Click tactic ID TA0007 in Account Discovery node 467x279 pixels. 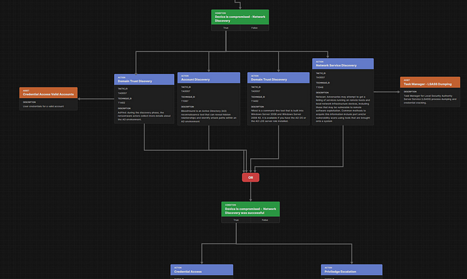185,91
